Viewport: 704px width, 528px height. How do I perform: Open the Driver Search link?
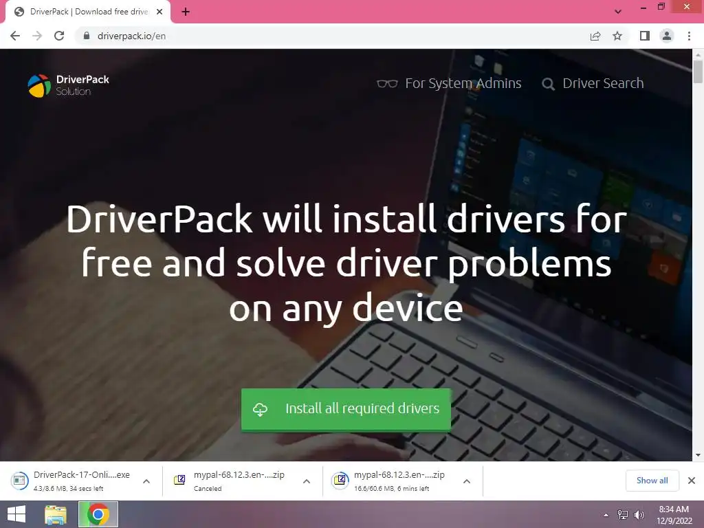603,83
